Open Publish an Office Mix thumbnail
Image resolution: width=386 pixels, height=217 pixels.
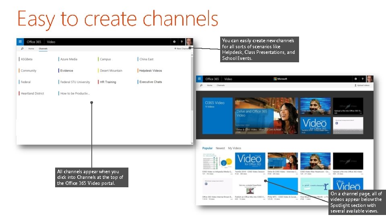pyautogui.click(x=250, y=186)
